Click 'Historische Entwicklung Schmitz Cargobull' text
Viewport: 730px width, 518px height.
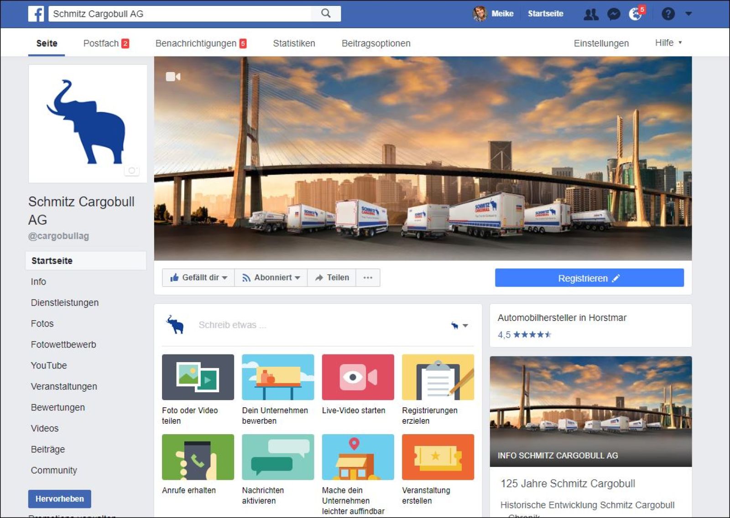point(587,505)
